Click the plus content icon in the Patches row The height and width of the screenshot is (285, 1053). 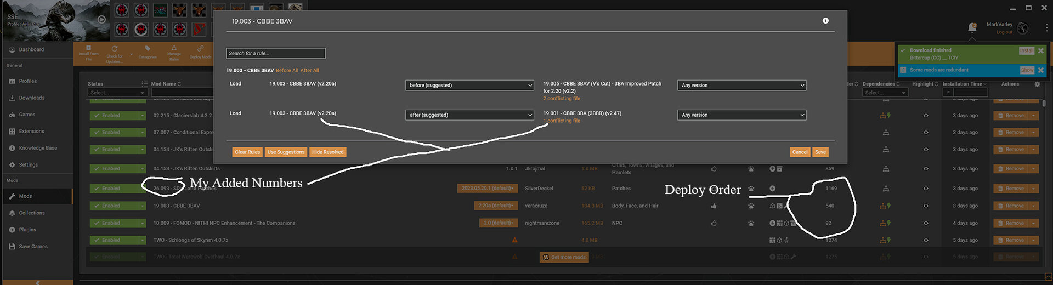point(772,189)
